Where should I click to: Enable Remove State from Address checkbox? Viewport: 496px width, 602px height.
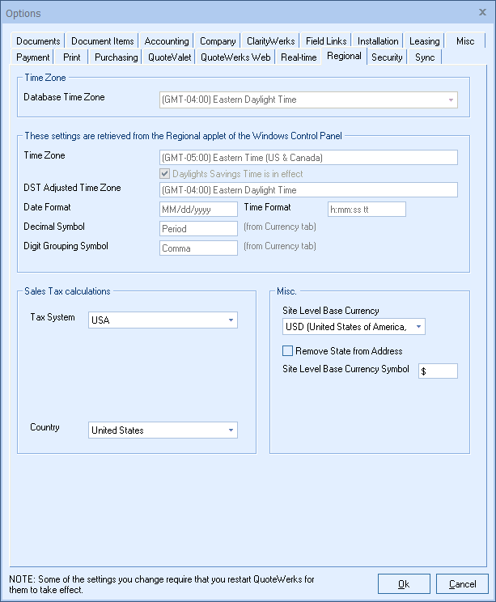point(287,351)
